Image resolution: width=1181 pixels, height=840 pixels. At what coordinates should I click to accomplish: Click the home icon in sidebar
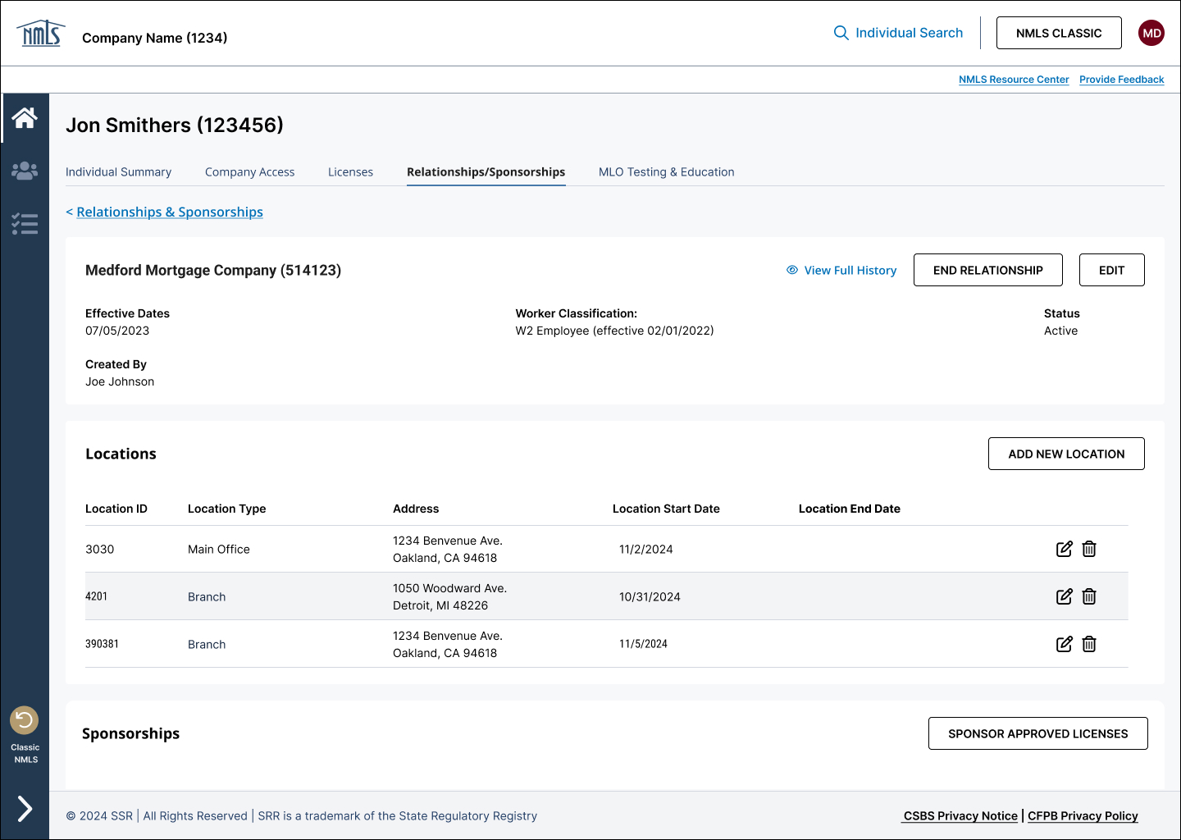[x=25, y=118]
